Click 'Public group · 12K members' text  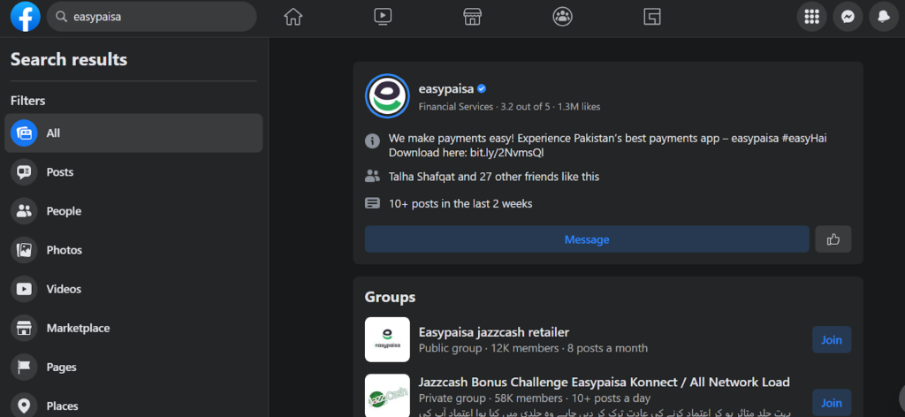tap(488, 348)
